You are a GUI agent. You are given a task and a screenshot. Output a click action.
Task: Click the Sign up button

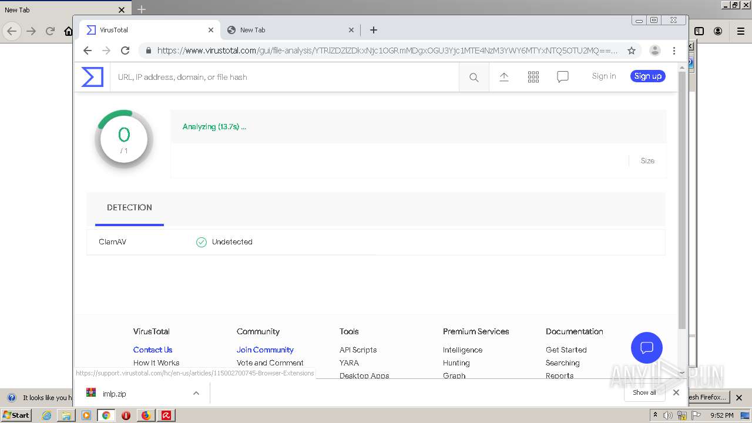648,76
